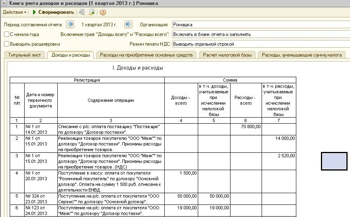Go to next period with right arrow
Image resolution: width=350 pixels, height=217 pixels.
point(128,24)
